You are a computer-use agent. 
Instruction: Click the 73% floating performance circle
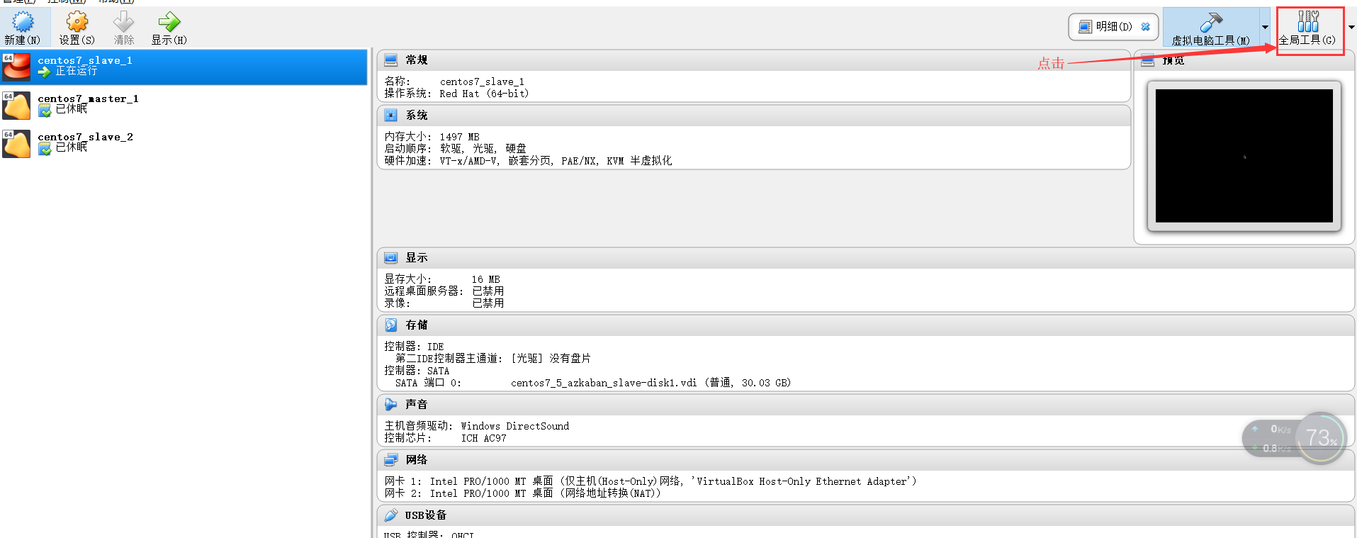tap(1322, 438)
